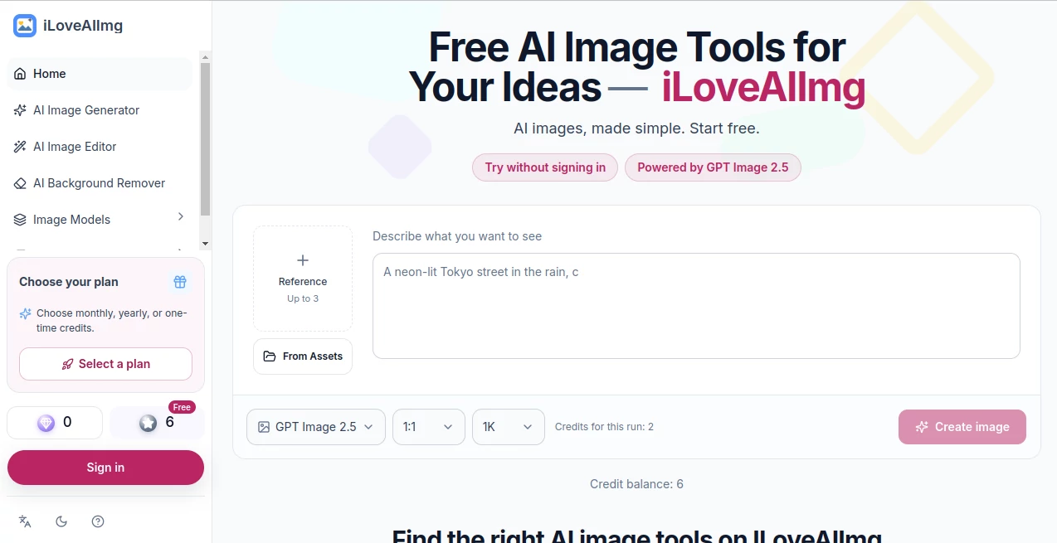The height and width of the screenshot is (543, 1057).
Task: Open the language translate icon
Action: click(25, 521)
